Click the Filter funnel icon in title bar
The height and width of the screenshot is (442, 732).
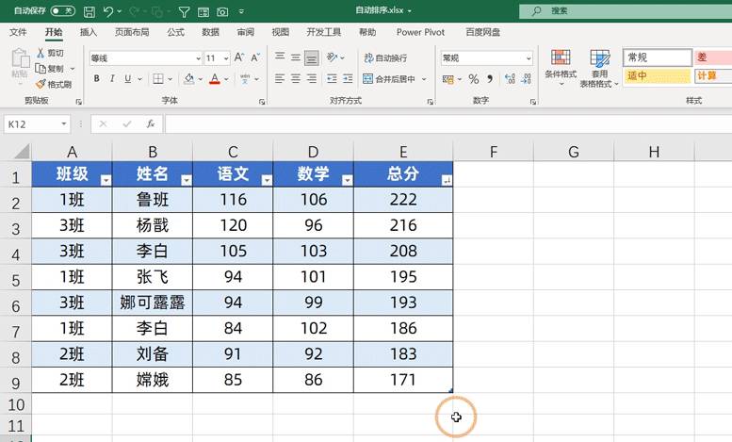click(x=184, y=12)
